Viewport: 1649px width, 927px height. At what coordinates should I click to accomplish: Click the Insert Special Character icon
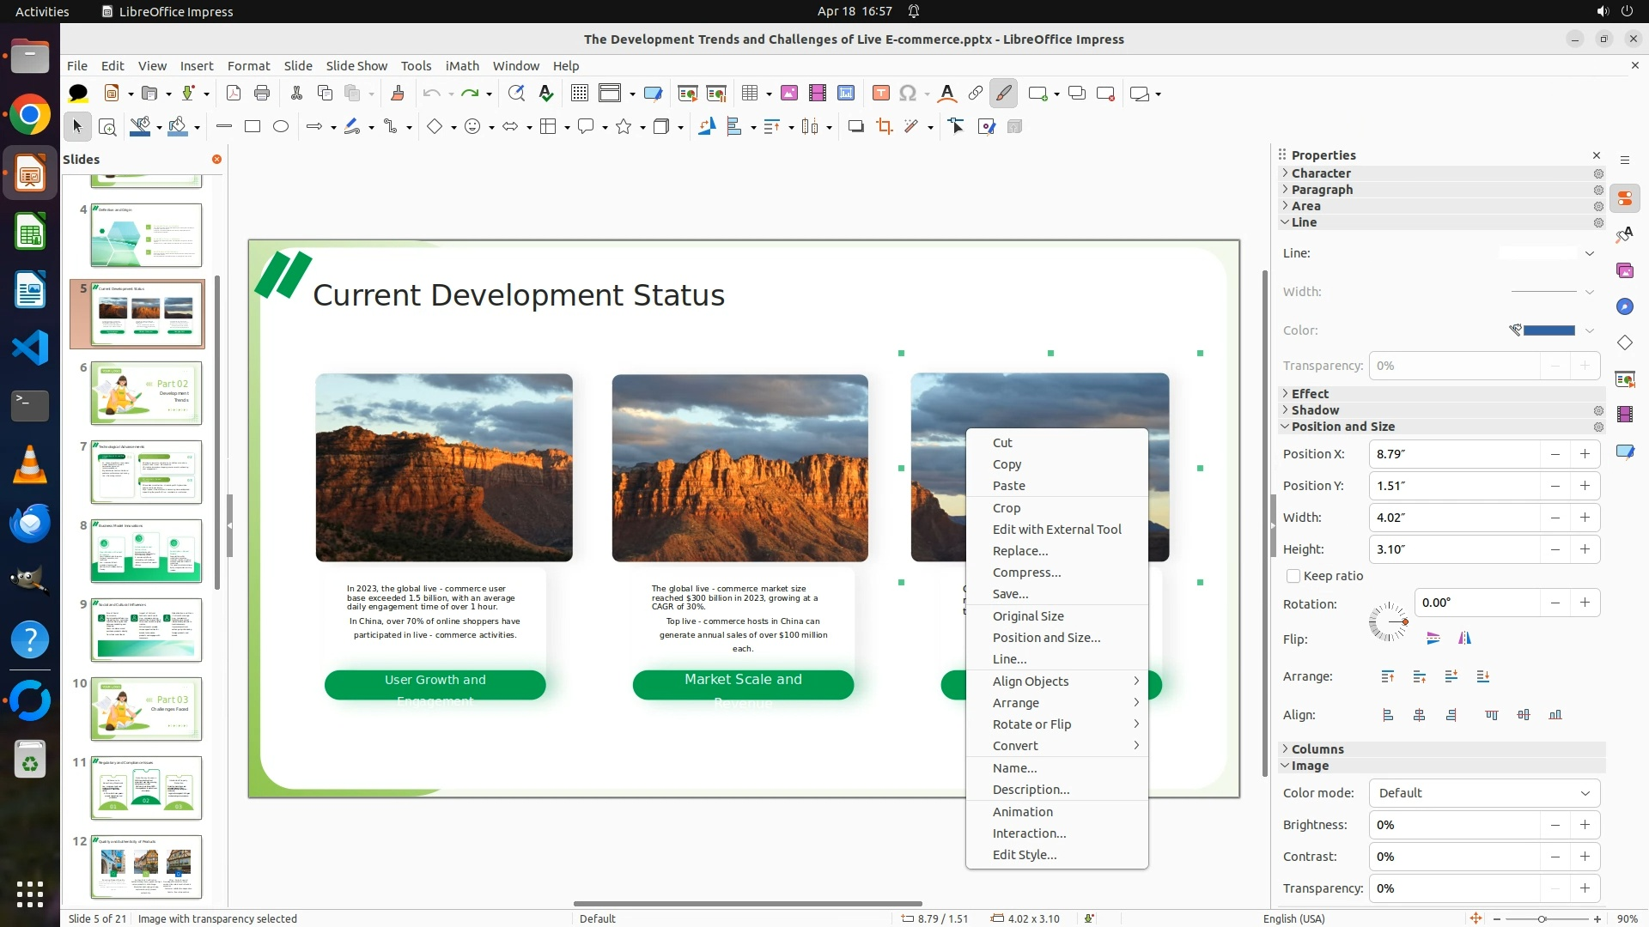pos(908,94)
